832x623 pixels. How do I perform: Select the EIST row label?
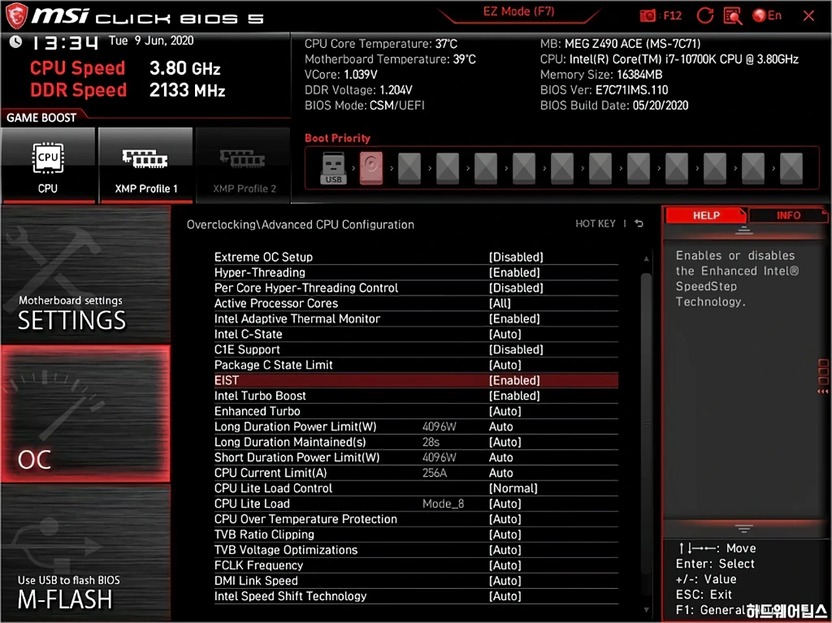[227, 380]
